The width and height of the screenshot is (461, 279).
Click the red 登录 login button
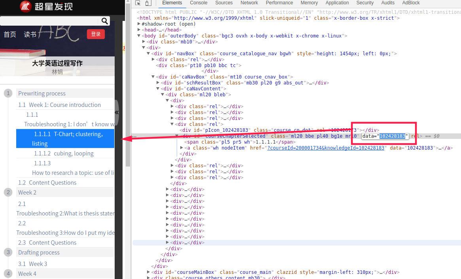96,34
